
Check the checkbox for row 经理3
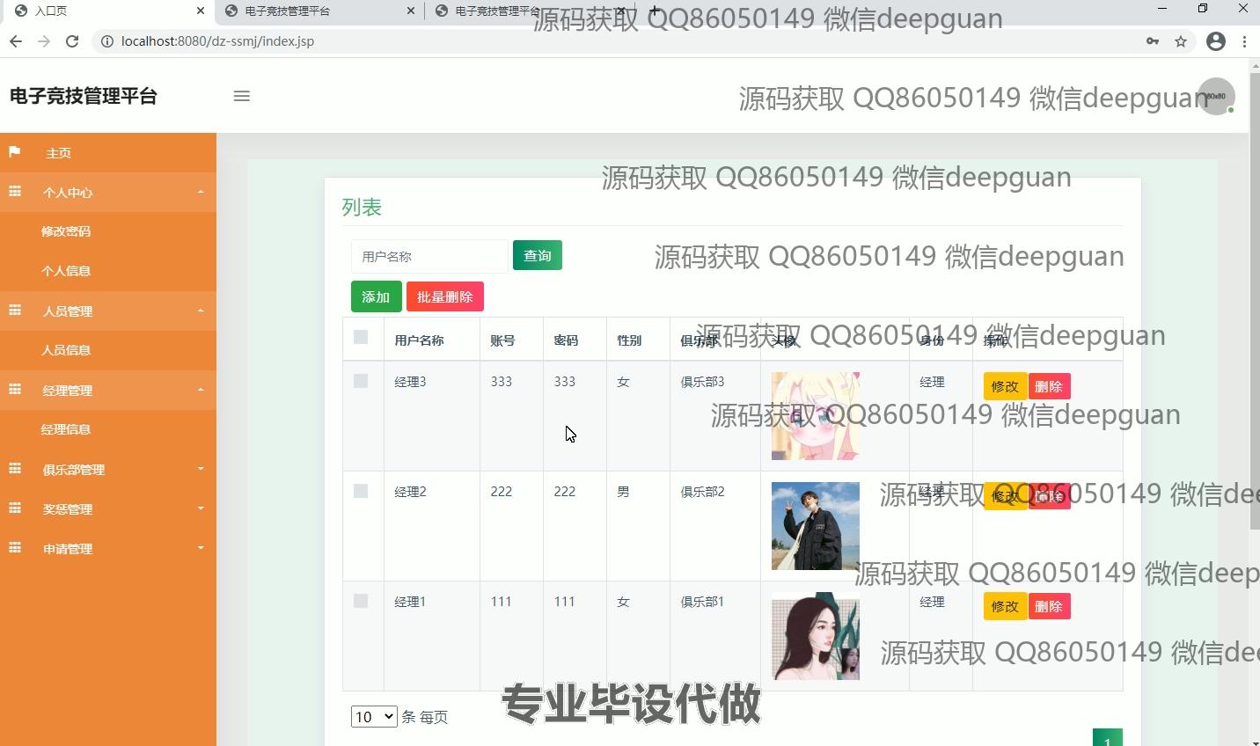pyautogui.click(x=362, y=381)
